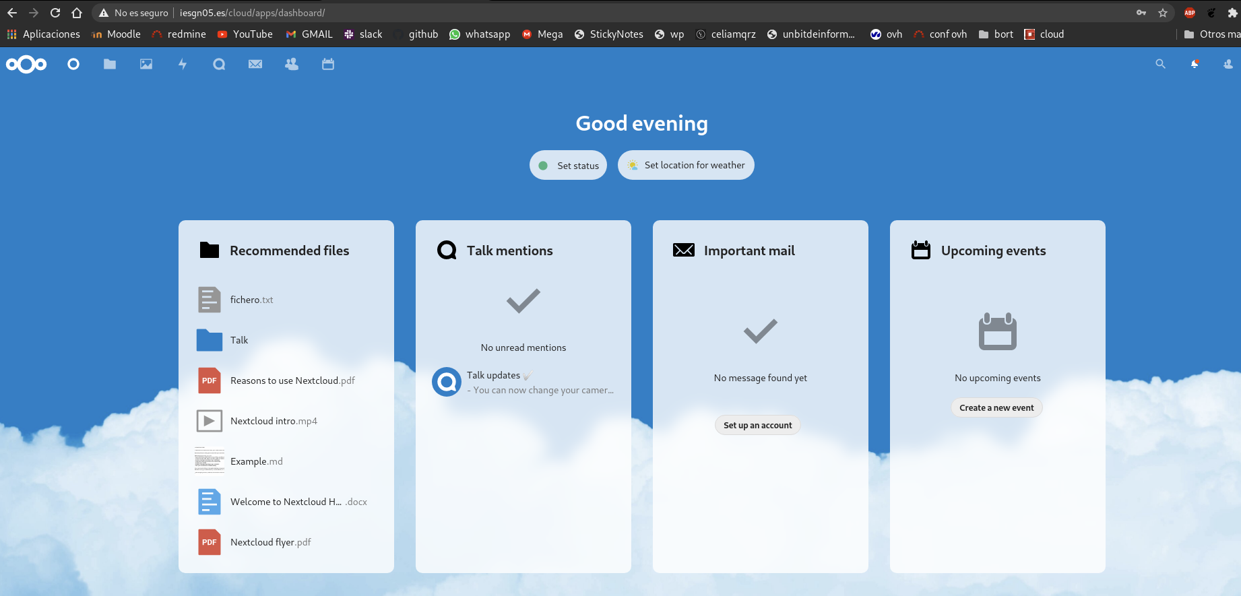Open the Photos app in top bar
The image size is (1241, 596).
click(146, 64)
